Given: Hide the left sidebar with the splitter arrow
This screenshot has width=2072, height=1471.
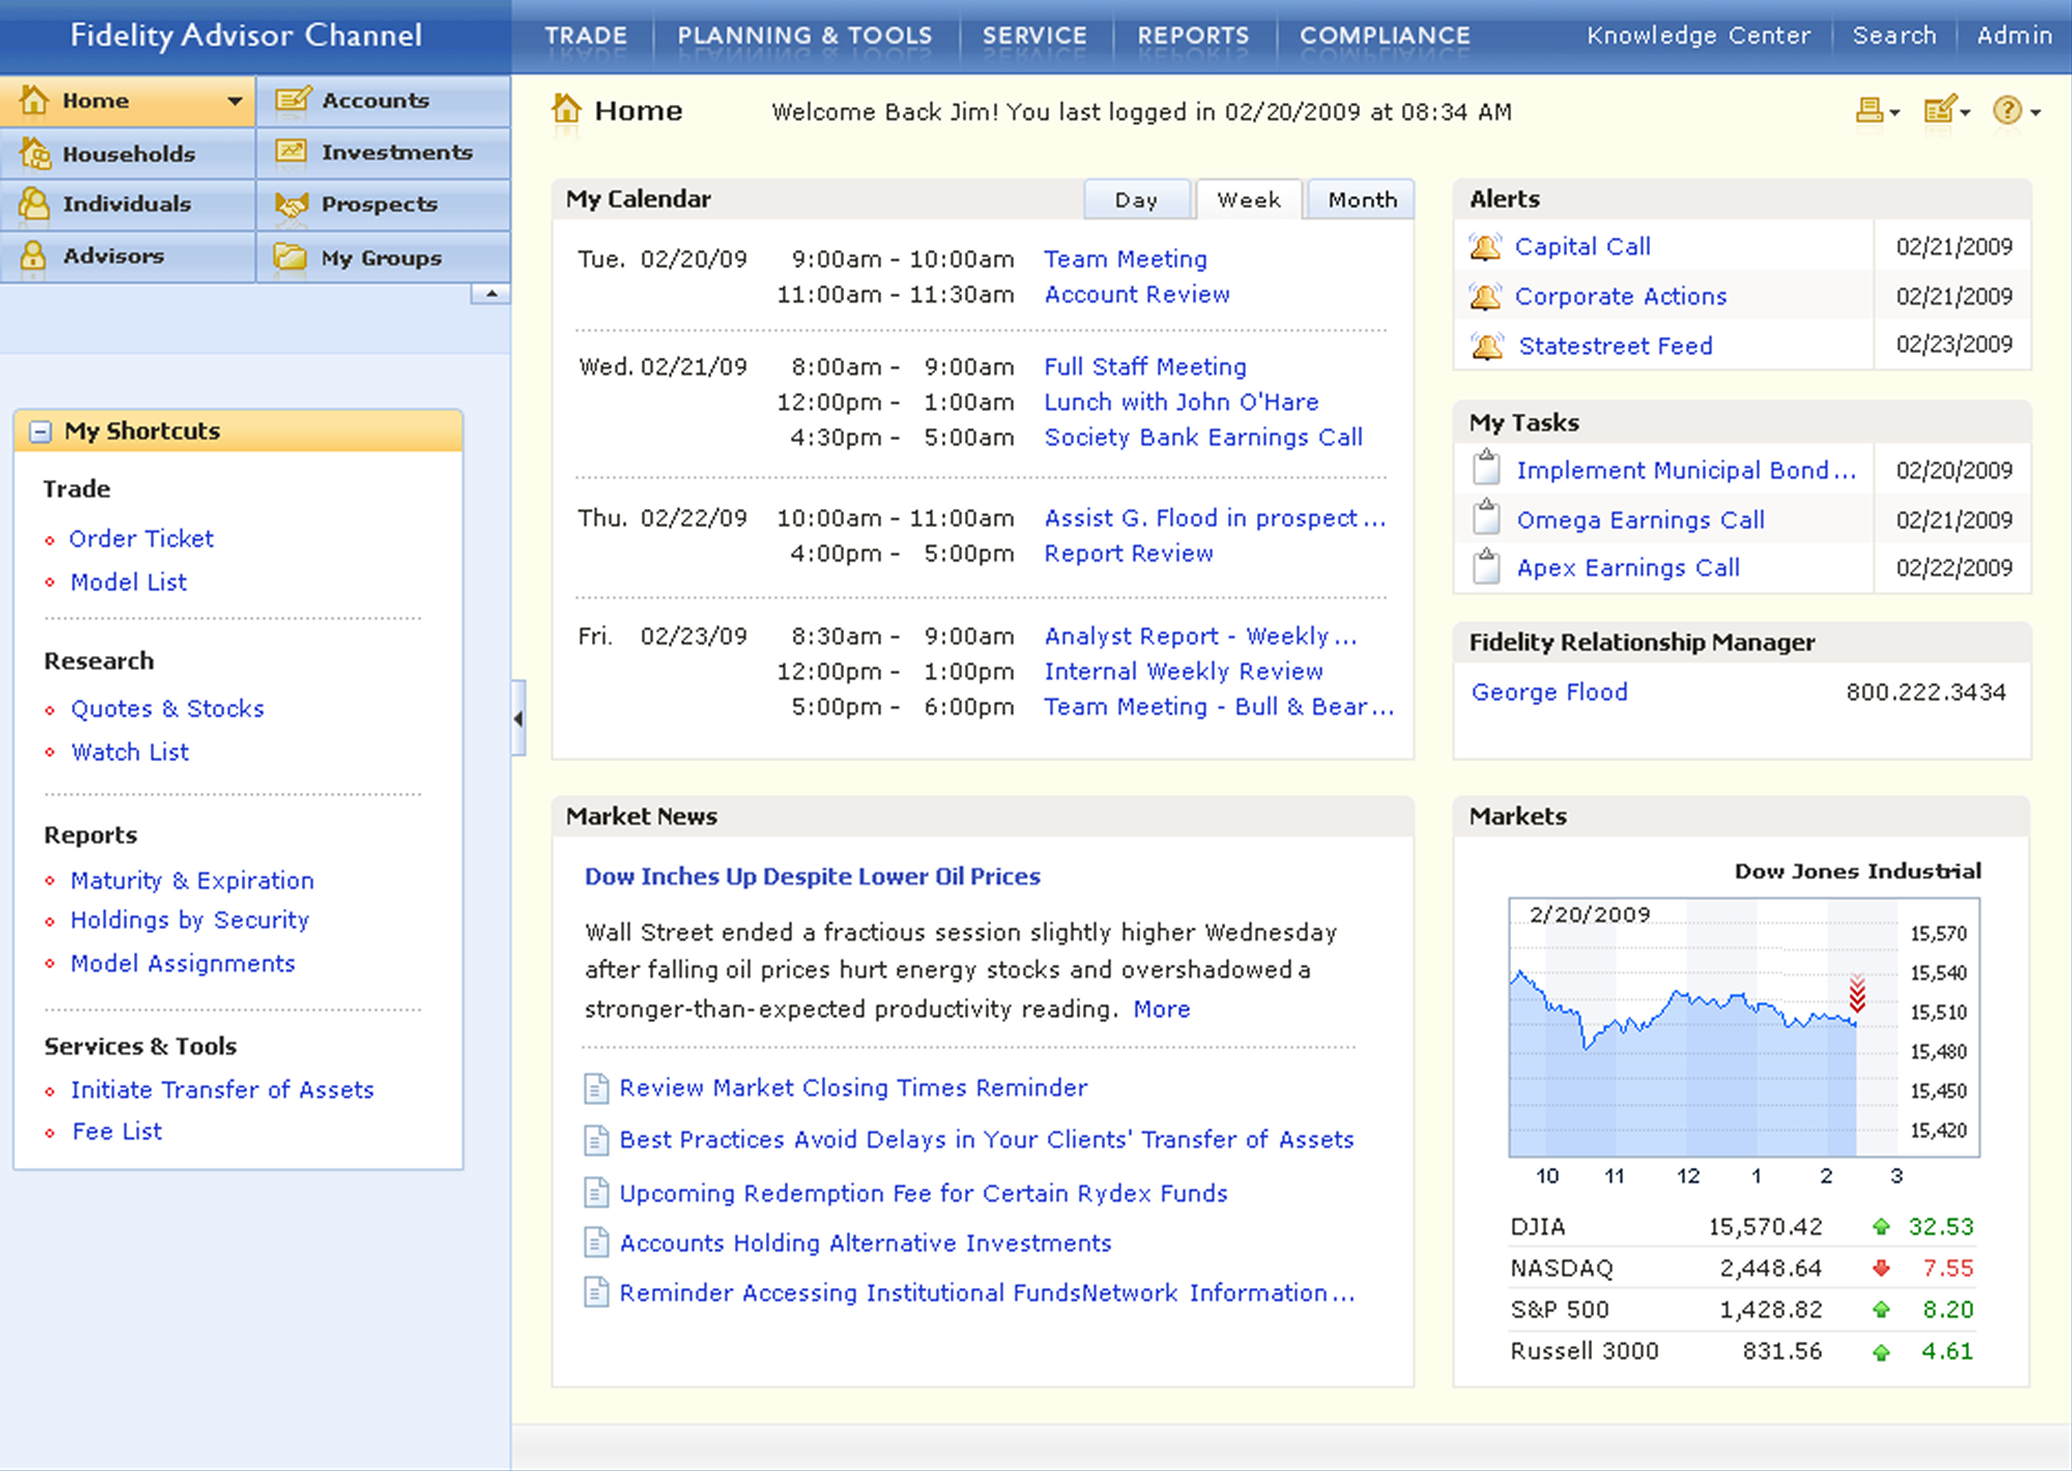Looking at the screenshot, I should pos(518,718).
